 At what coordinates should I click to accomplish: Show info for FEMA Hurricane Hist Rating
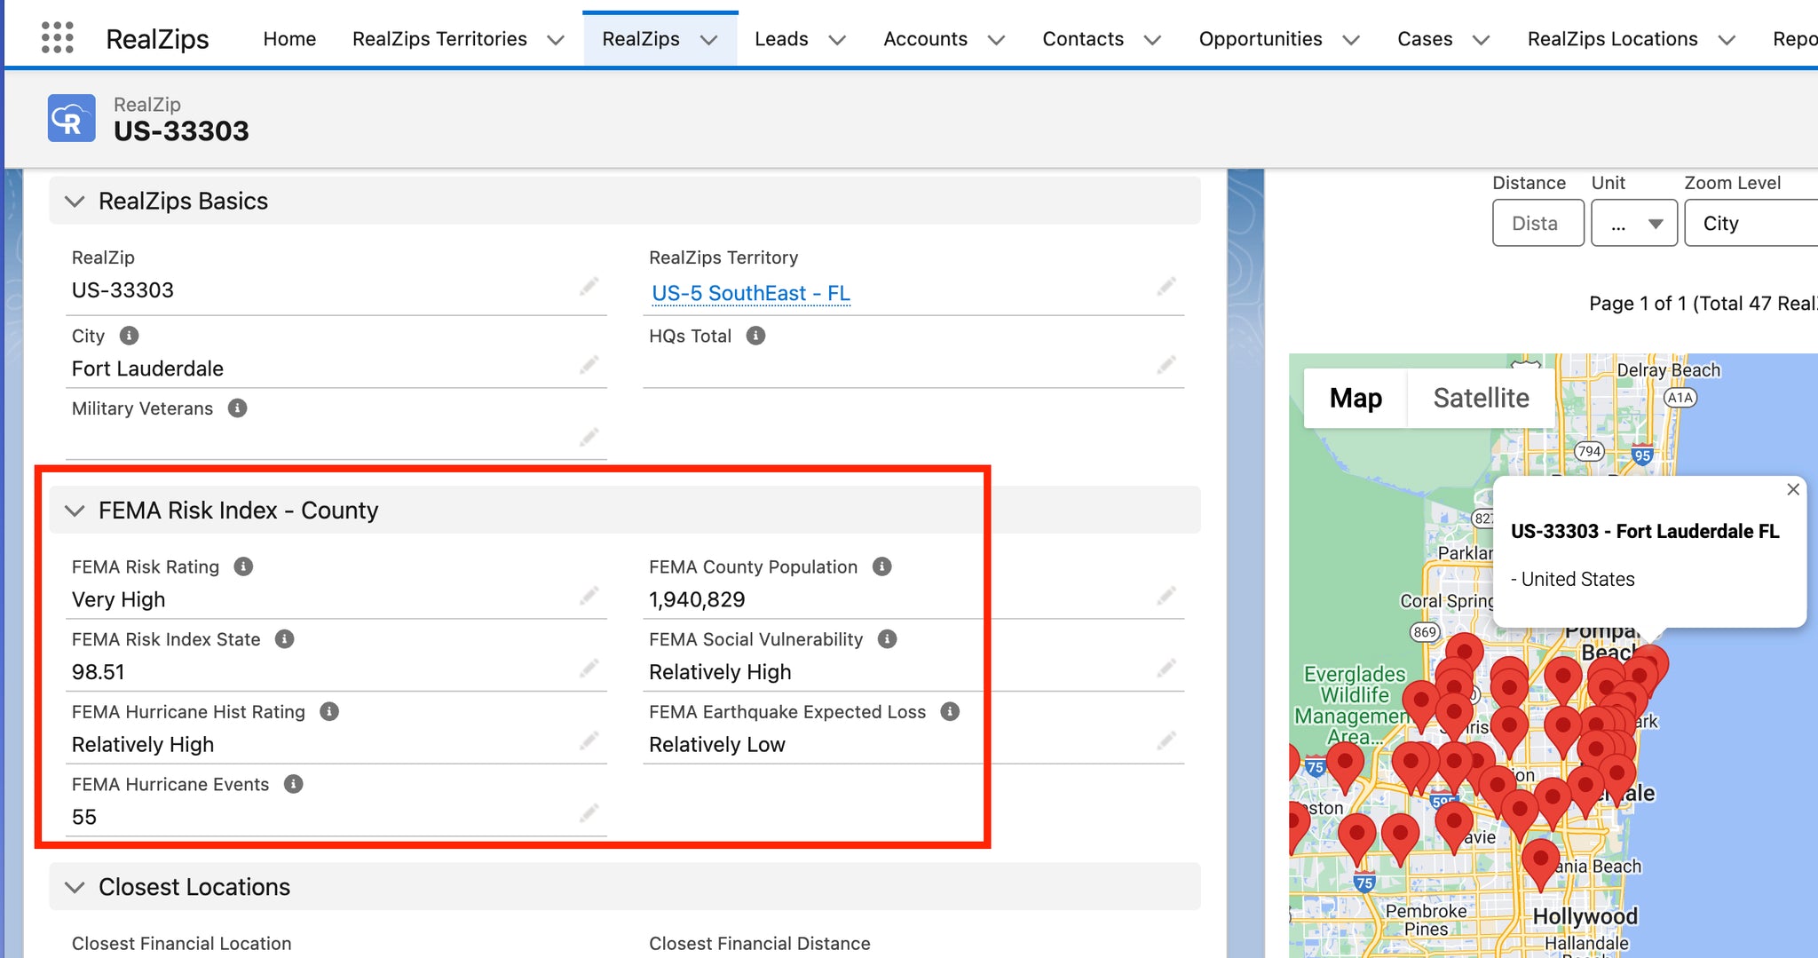pyautogui.click(x=329, y=712)
